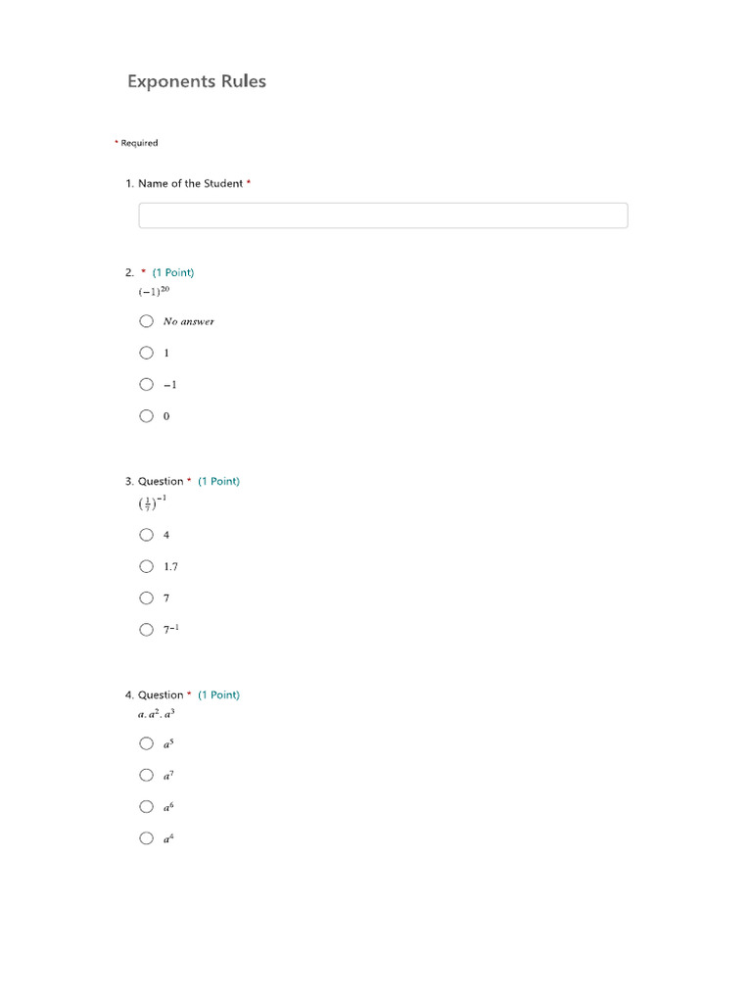
Task: Select answer 7 in question 3
Action: coord(147,598)
